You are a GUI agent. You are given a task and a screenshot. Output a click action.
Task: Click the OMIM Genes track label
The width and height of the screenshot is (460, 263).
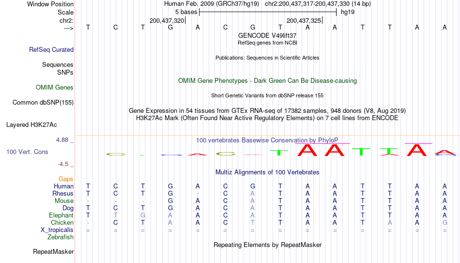(x=55, y=88)
